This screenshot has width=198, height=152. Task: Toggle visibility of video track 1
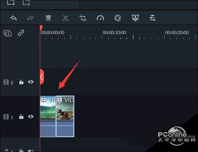pyautogui.click(x=31, y=116)
